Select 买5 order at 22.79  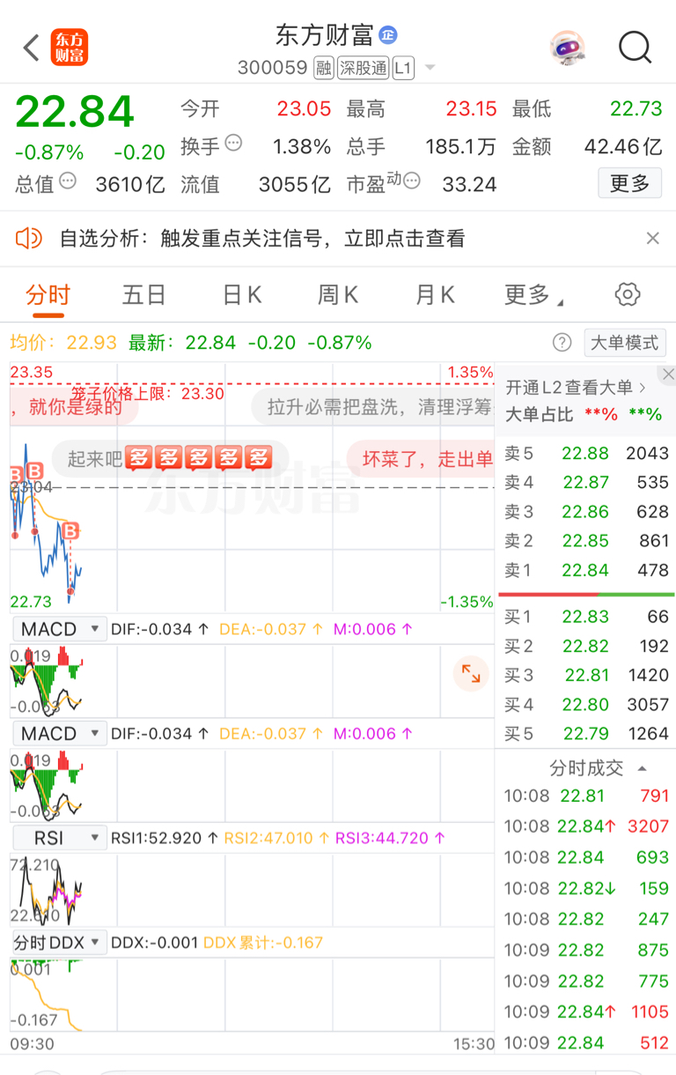586,733
